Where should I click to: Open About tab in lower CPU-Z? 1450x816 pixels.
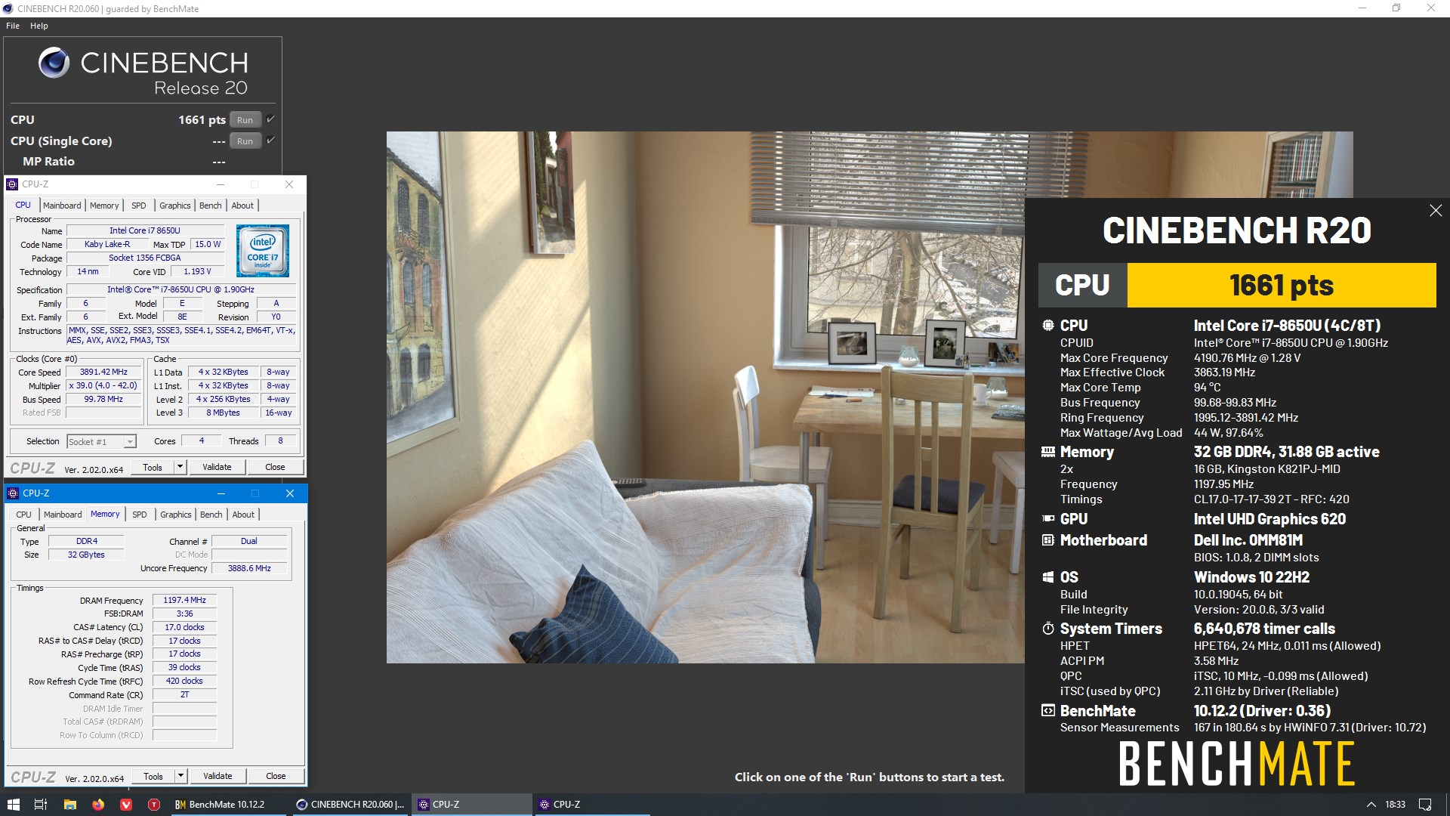pos(243,515)
